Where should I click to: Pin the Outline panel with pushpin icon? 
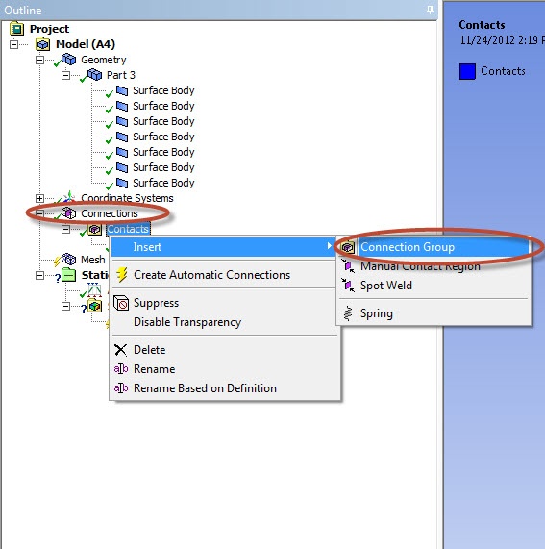pyautogui.click(x=431, y=10)
